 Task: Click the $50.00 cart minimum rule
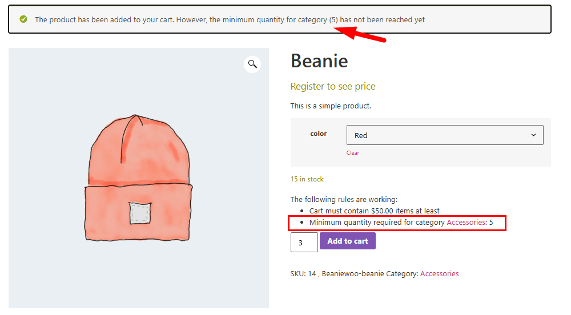374,211
